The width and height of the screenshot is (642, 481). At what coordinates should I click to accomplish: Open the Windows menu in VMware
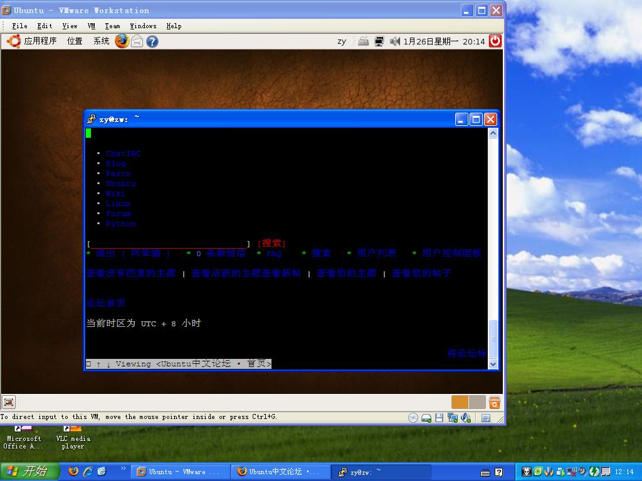144,26
